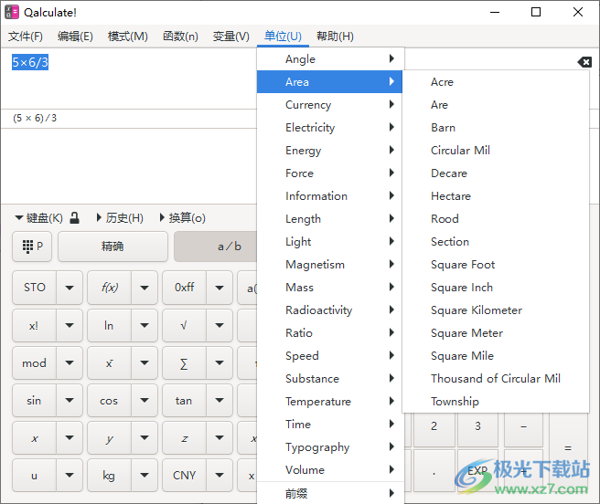The width and height of the screenshot is (600, 504).
Task: Open the 文件(F) menu
Action: (x=26, y=37)
